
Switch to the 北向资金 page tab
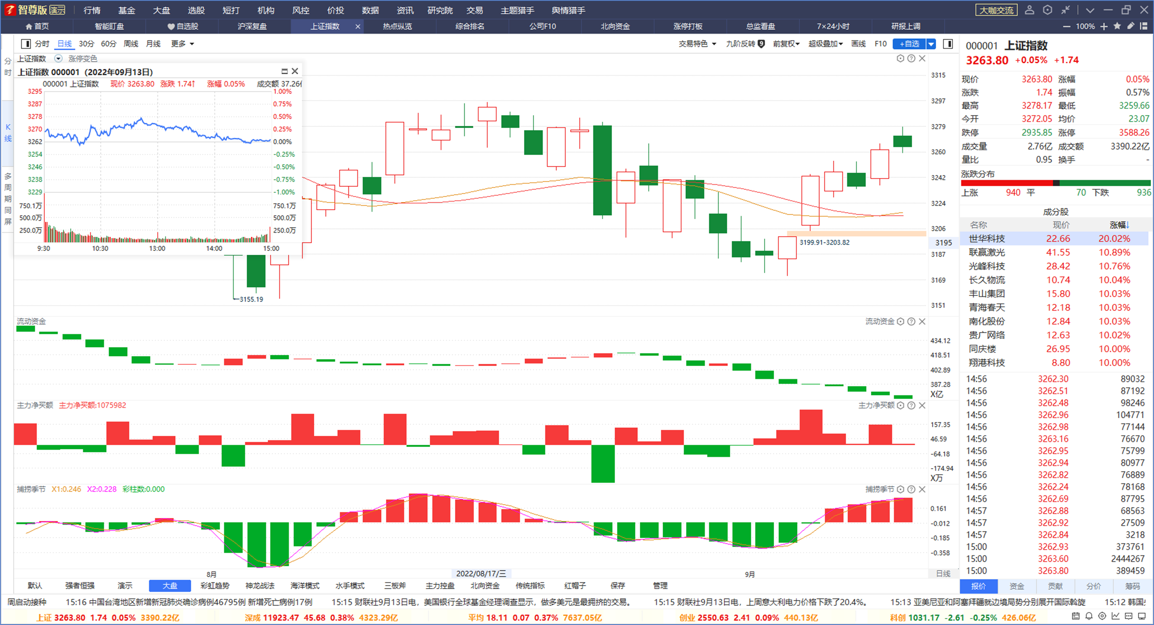615,26
